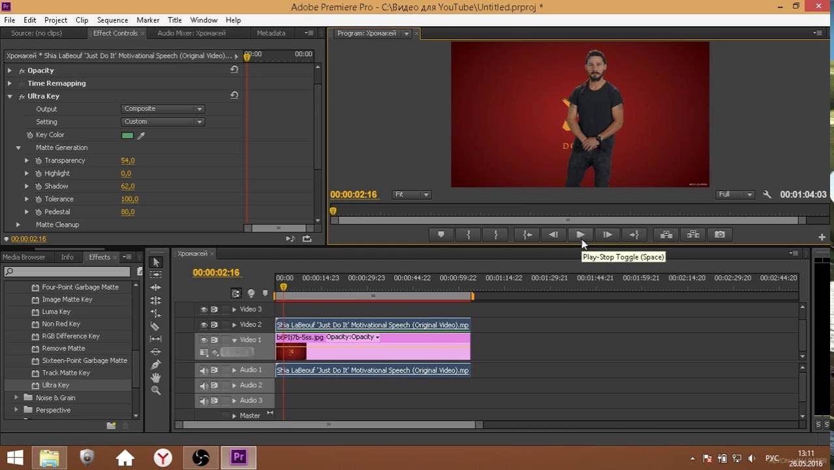Toggle Transparency animation stopwatch
Image resolution: width=834 pixels, height=470 pixels.
pyautogui.click(x=39, y=161)
